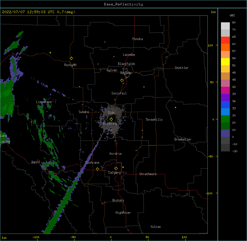Viewport: 247px width, 241px height.
Task: Click the dBZ legend heading
Action: click(x=232, y=15)
